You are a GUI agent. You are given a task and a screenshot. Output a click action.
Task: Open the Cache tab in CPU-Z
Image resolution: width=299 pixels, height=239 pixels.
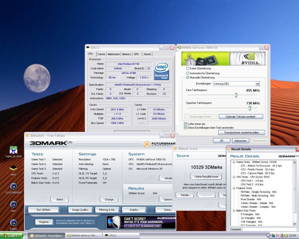[x=101, y=54]
